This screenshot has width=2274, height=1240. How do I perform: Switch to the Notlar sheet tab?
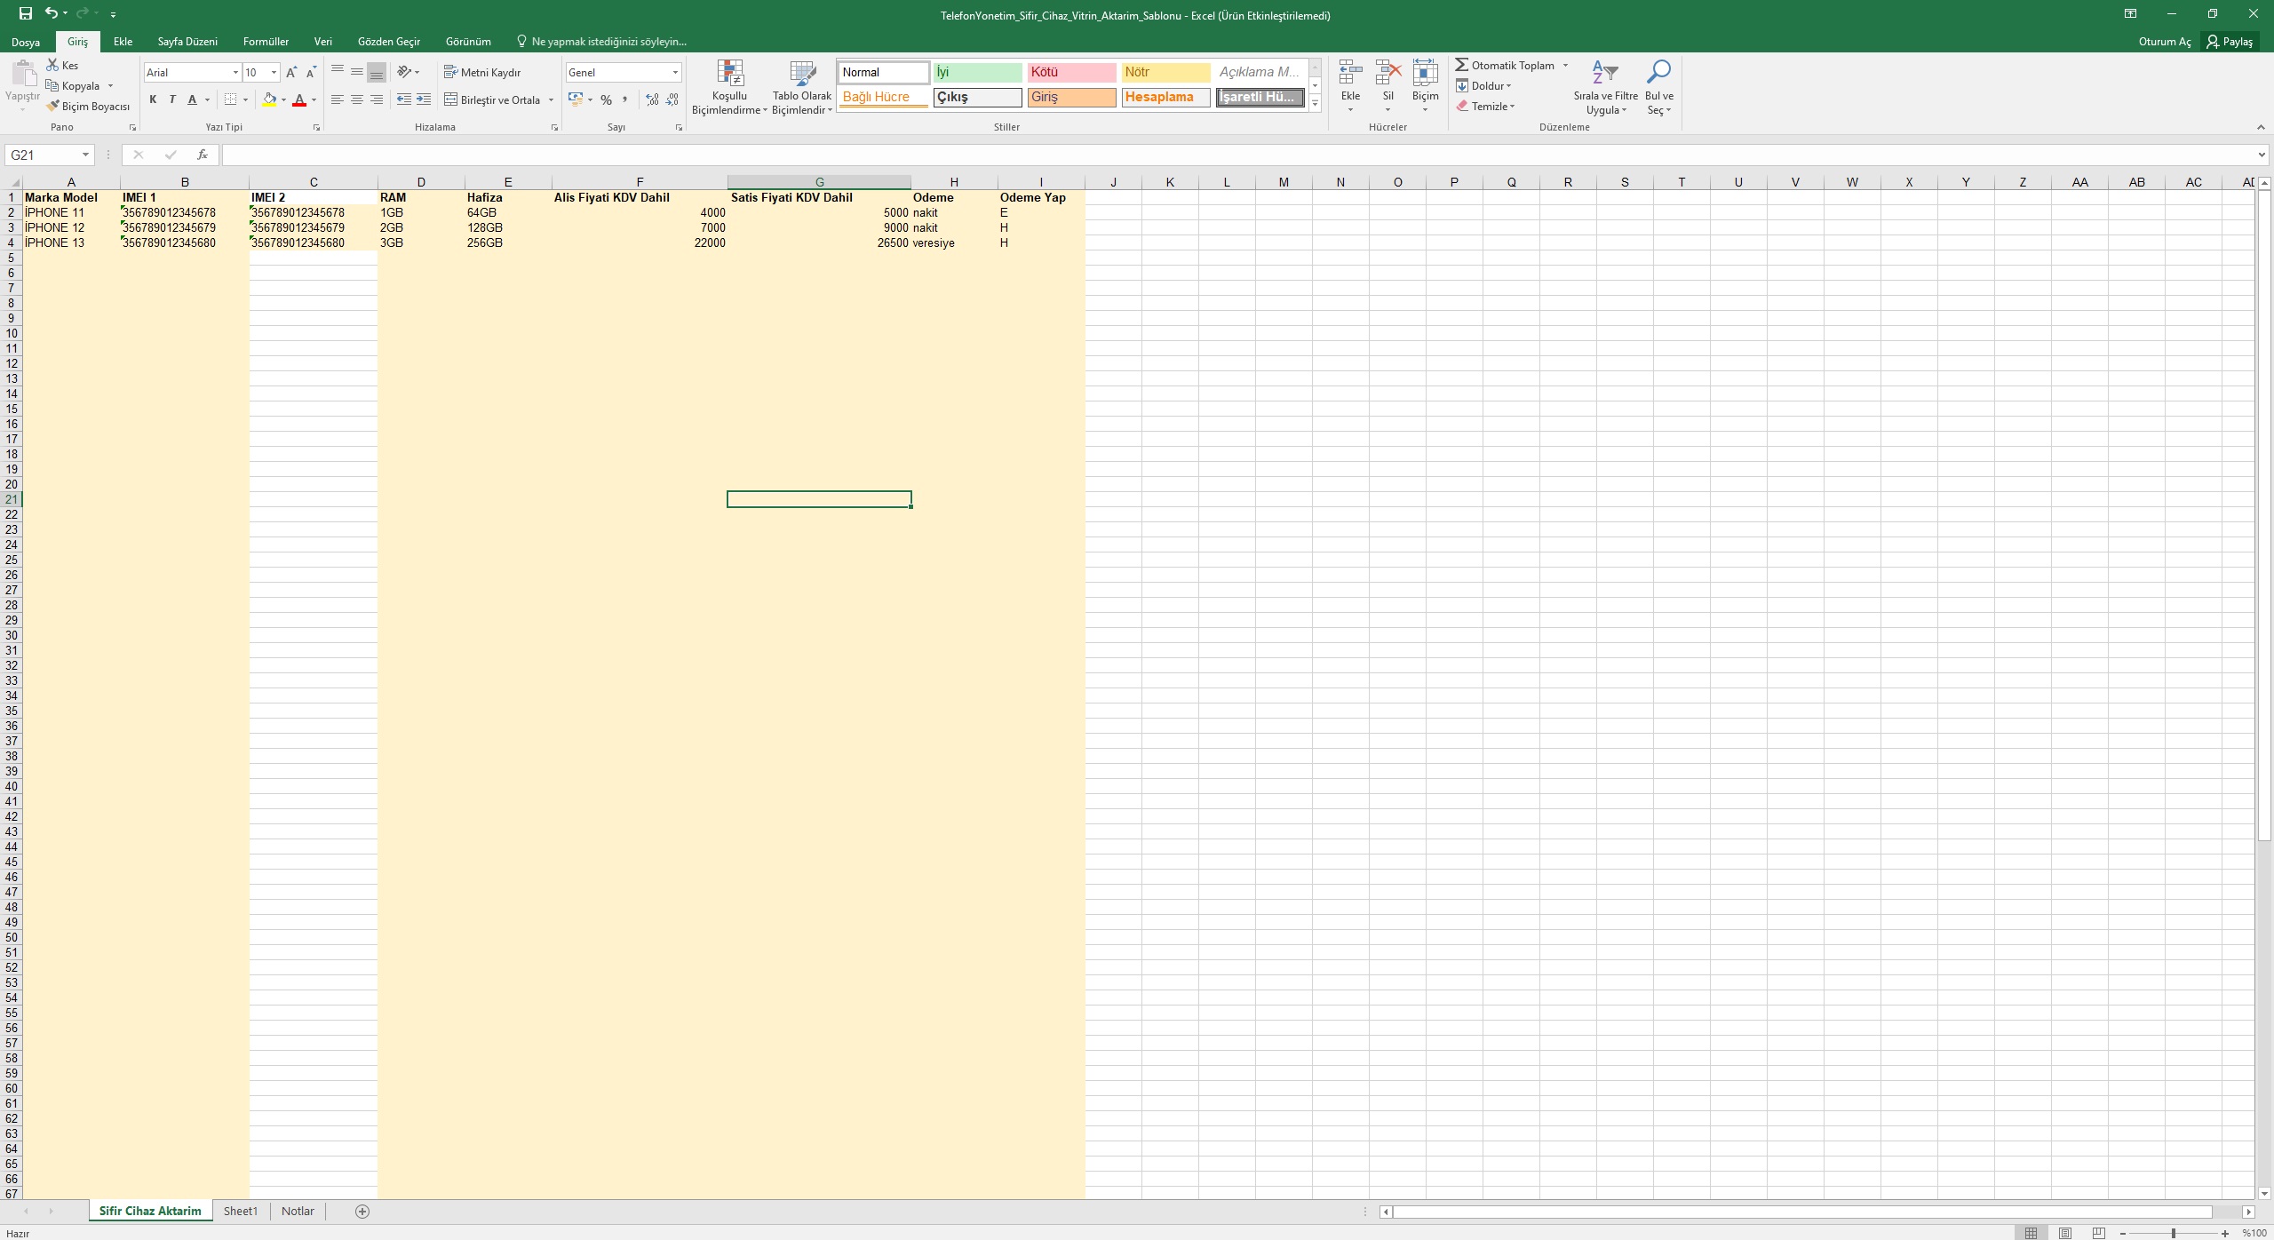[x=298, y=1211]
